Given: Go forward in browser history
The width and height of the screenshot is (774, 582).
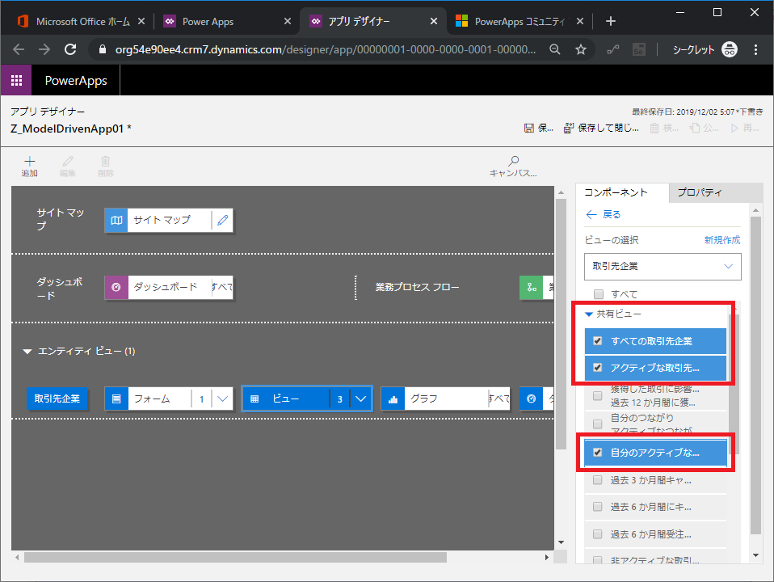Looking at the screenshot, I should pos(44,49).
